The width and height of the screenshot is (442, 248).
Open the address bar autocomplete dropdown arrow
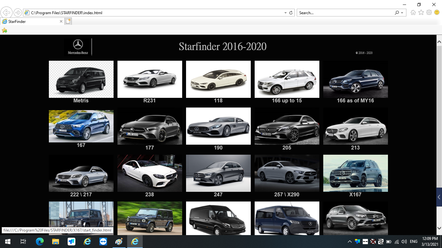pyautogui.click(x=285, y=13)
